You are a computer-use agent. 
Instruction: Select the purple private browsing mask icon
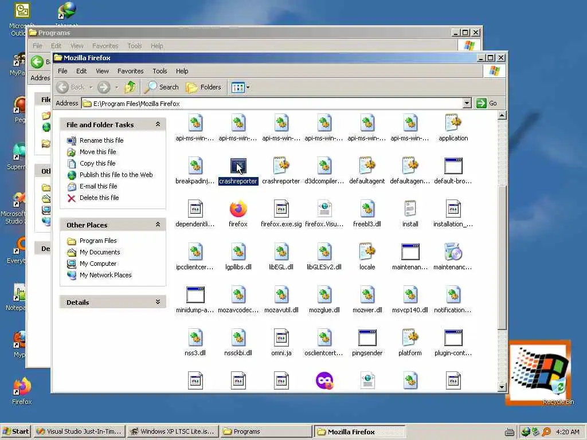click(x=324, y=381)
